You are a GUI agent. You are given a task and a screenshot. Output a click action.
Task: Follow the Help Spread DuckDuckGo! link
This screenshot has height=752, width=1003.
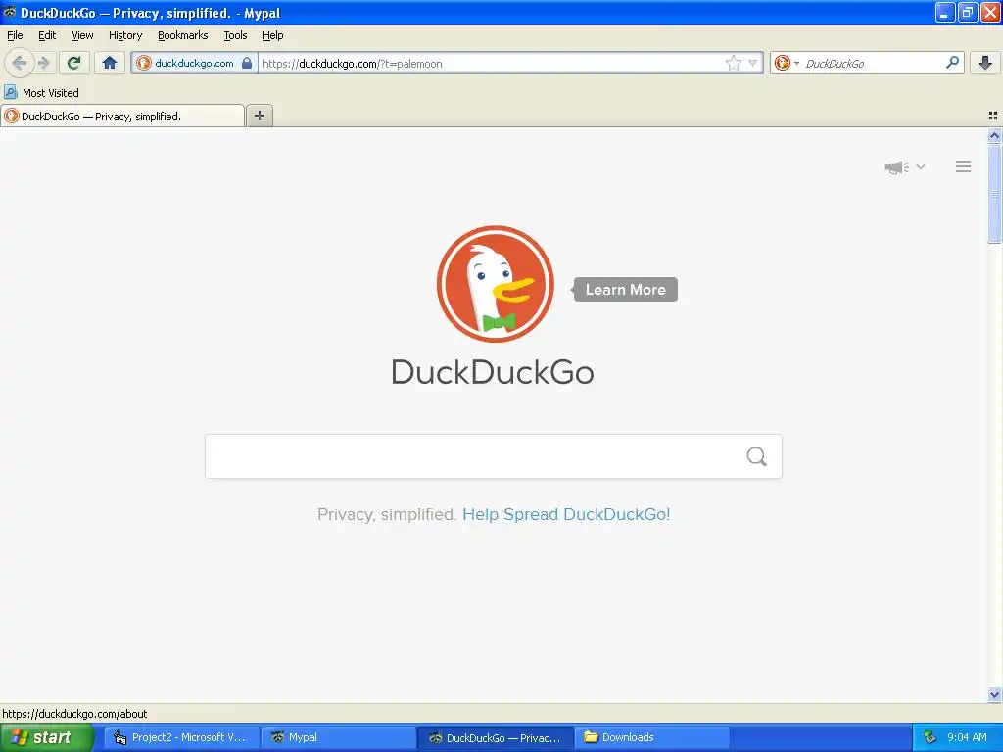pos(566,514)
